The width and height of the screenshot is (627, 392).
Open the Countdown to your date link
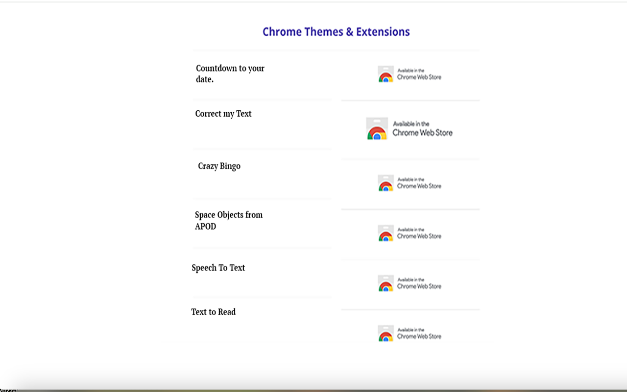(230, 73)
